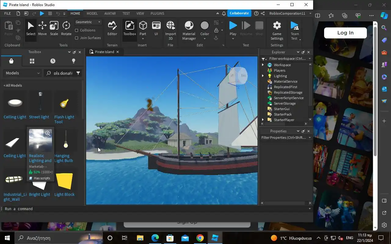Toggle the Collisions checkbox
This screenshot has height=244, width=391.
(x=77, y=30)
